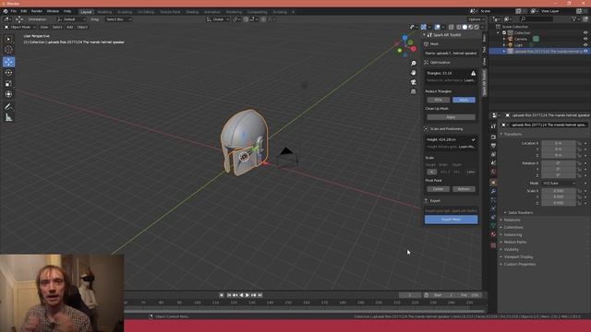Expand the Delta Transform section
Image resolution: width=591 pixels, height=332 pixels.
tap(520, 213)
